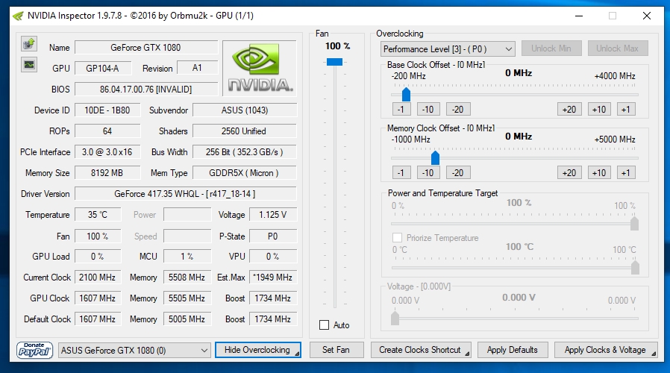
Task: Click the GPU field GP104-A
Action: click(103, 68)
